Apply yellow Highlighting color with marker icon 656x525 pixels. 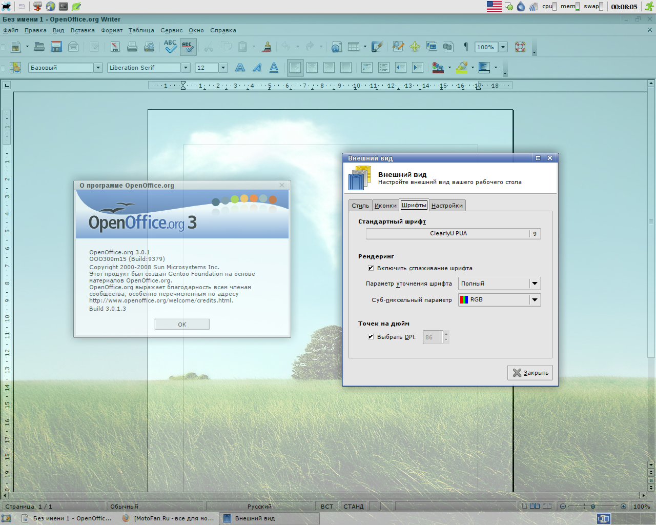(461, 68)
